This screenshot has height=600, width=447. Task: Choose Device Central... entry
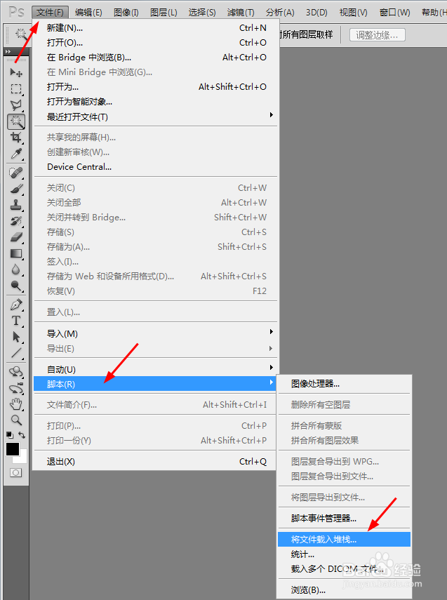coord(155,167)
